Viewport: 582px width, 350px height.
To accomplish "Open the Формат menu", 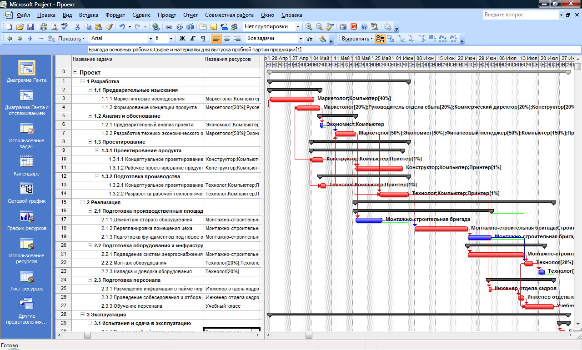I will tap(115, 15).
